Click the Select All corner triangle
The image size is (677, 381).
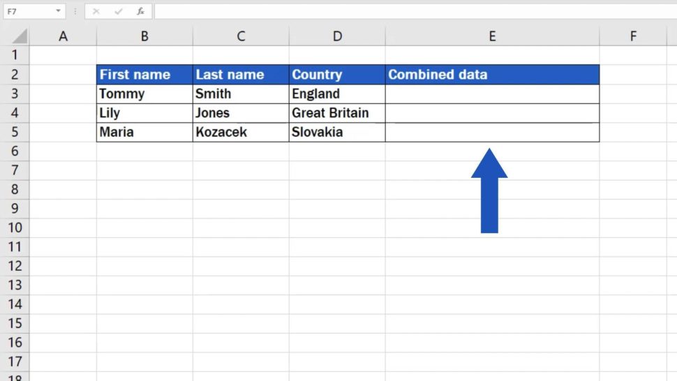tap(20, 36)
